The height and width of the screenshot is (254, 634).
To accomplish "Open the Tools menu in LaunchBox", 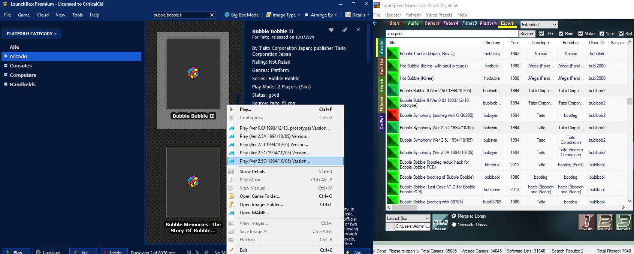I will [78, 15].
